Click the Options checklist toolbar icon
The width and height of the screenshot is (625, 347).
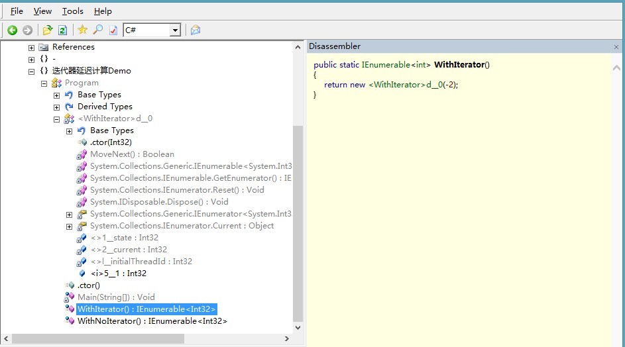[x=113, y=30]
